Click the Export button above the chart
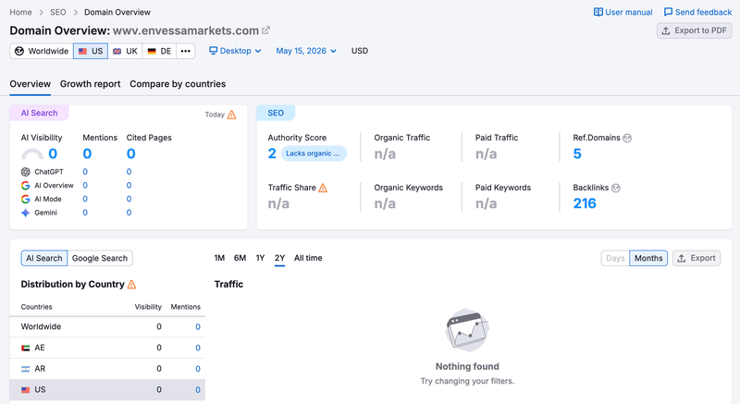Image resolution: width=740 pixels, height=404 pixels. click(697, 258)
